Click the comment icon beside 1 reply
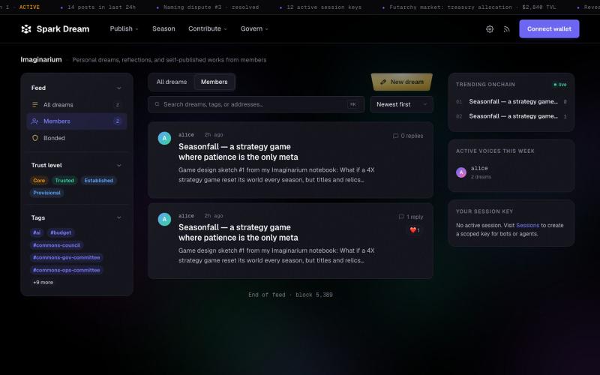This screenshot has height=375, width=600. pos(401,217)
